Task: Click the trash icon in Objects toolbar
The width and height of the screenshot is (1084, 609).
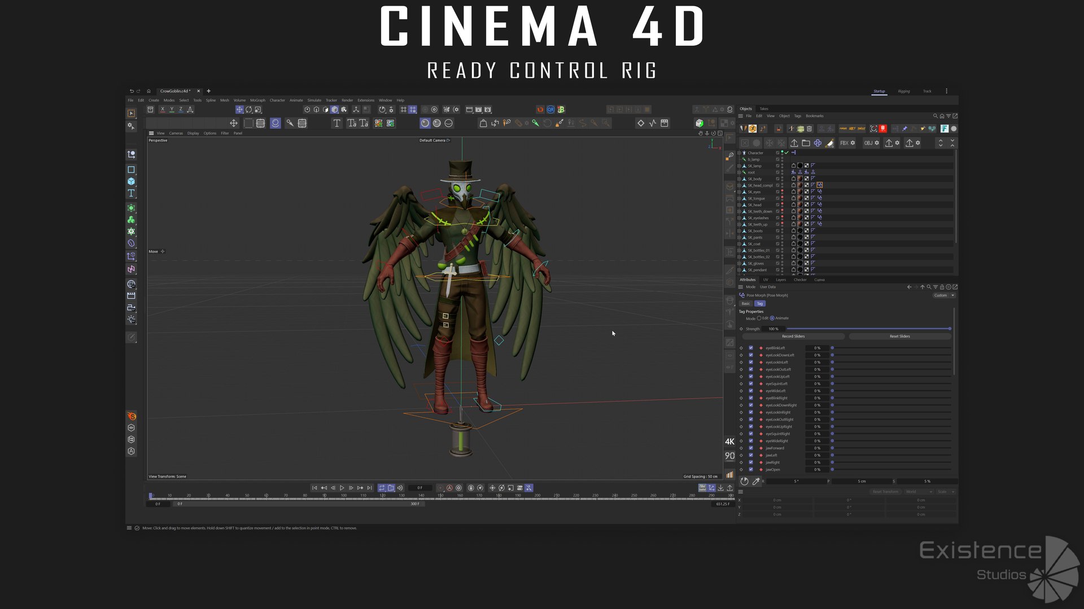Action: tap(809, 129)
